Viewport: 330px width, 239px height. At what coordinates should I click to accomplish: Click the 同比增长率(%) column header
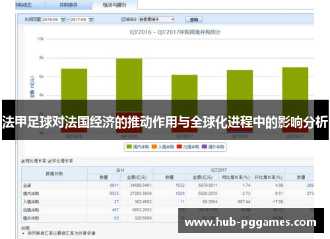click(236, 177)
